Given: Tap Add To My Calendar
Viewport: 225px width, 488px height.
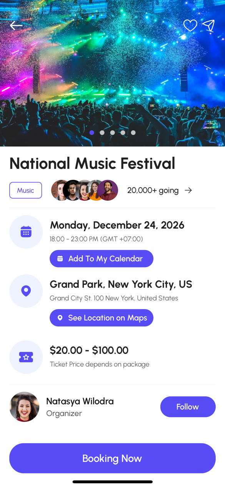Looking at the screenshot, I should coord(101,259).
